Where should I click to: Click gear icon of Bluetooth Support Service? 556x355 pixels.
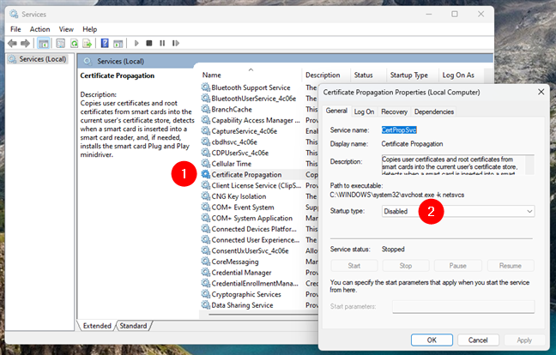click(206, 87)
